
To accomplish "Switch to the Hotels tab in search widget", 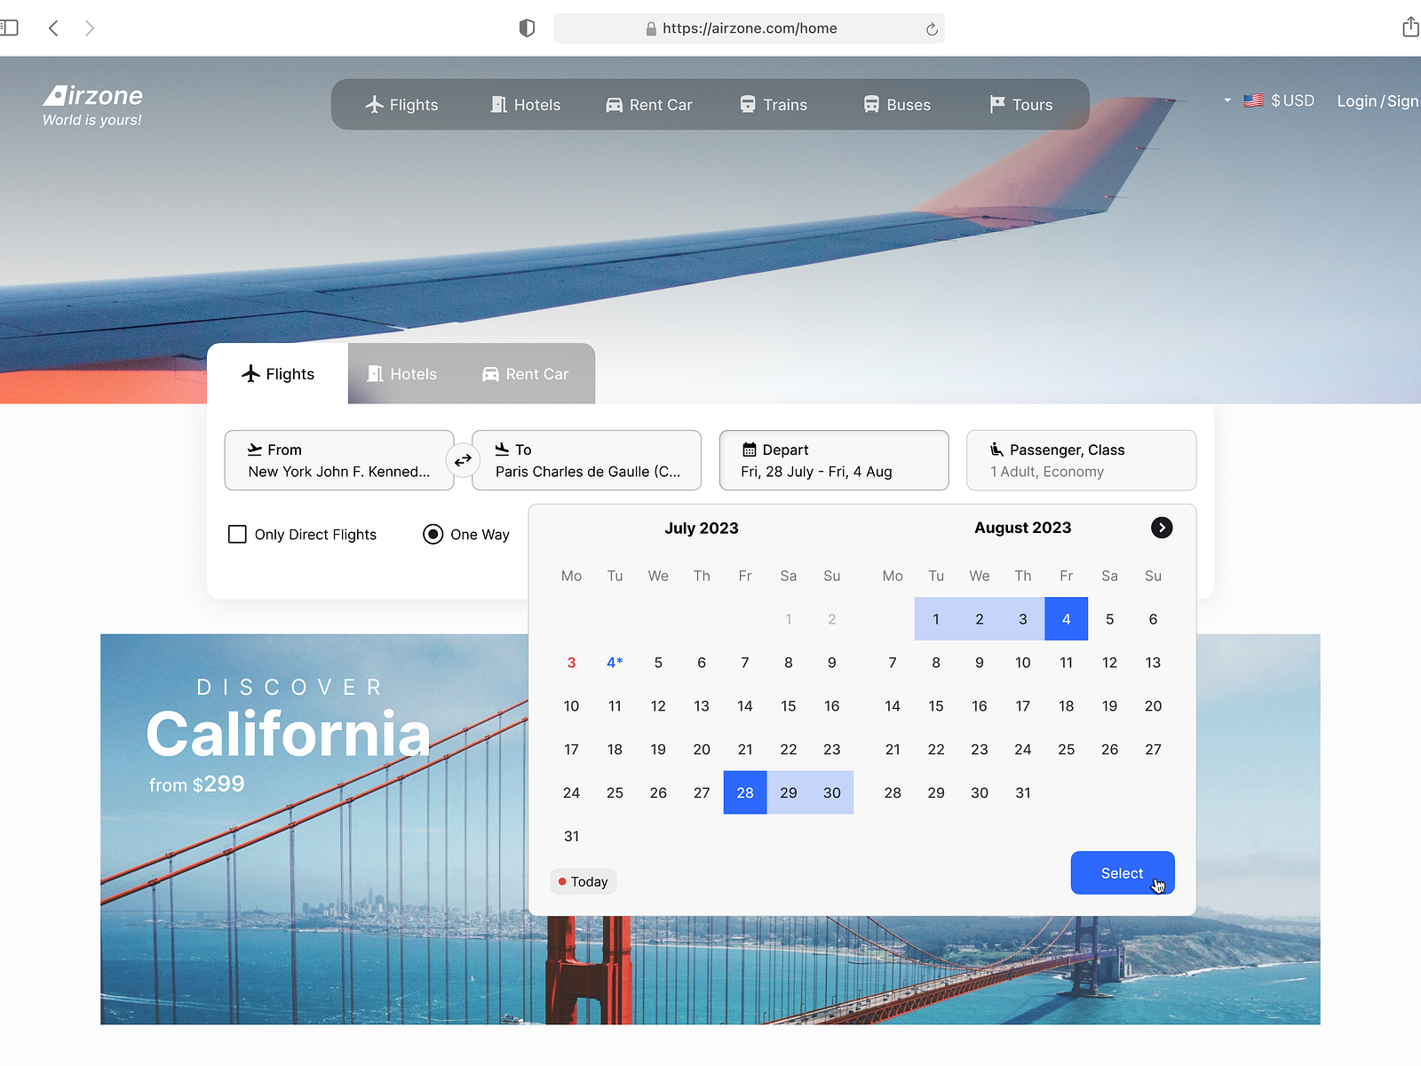I will [x=402, y=373].
